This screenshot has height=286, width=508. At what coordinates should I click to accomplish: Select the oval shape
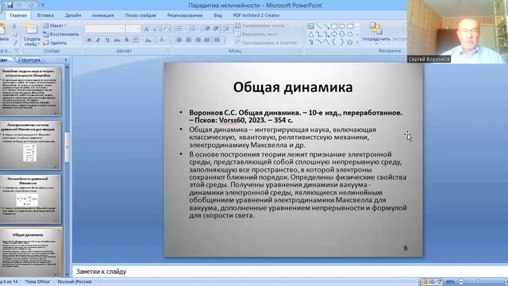pos(342,26)
